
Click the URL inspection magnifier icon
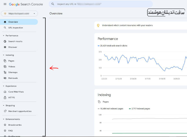[5, 28]
